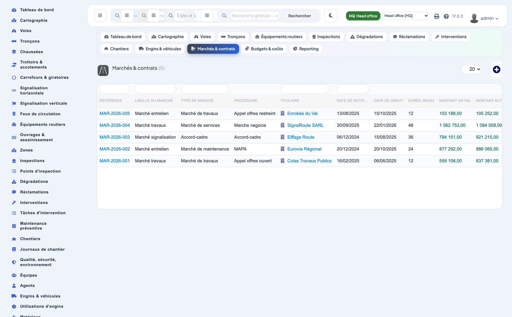This screenshot has width=512, height=317.
Task: Open contract MAR-2026-005
Action: (x=114, y=113)
